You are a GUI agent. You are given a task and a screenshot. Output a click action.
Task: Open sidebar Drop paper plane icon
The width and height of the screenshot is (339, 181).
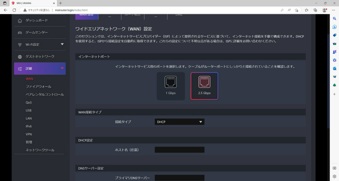coord(334,77)
